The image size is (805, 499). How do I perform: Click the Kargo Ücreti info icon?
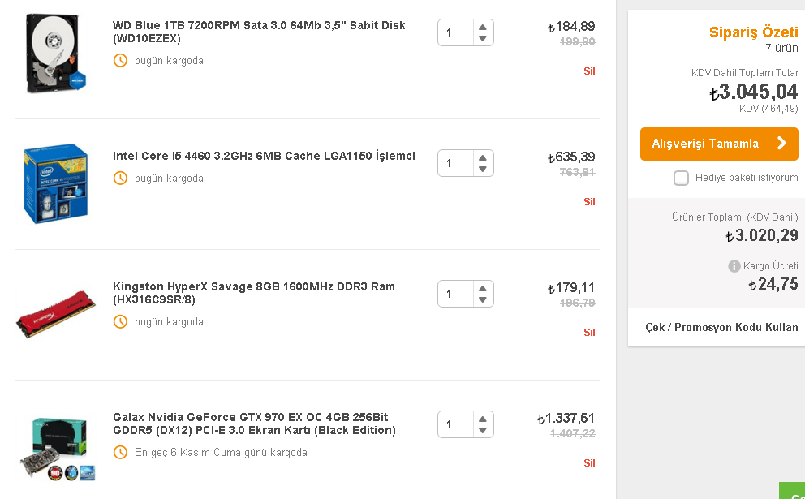tap(734, 266)
